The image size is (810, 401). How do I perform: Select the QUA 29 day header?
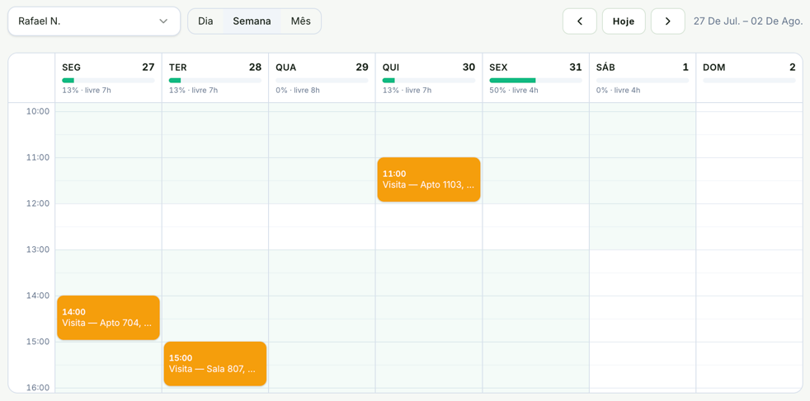(322, 78)
